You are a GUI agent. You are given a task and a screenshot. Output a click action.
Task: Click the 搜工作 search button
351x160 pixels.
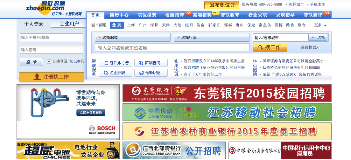click(270, 47)
